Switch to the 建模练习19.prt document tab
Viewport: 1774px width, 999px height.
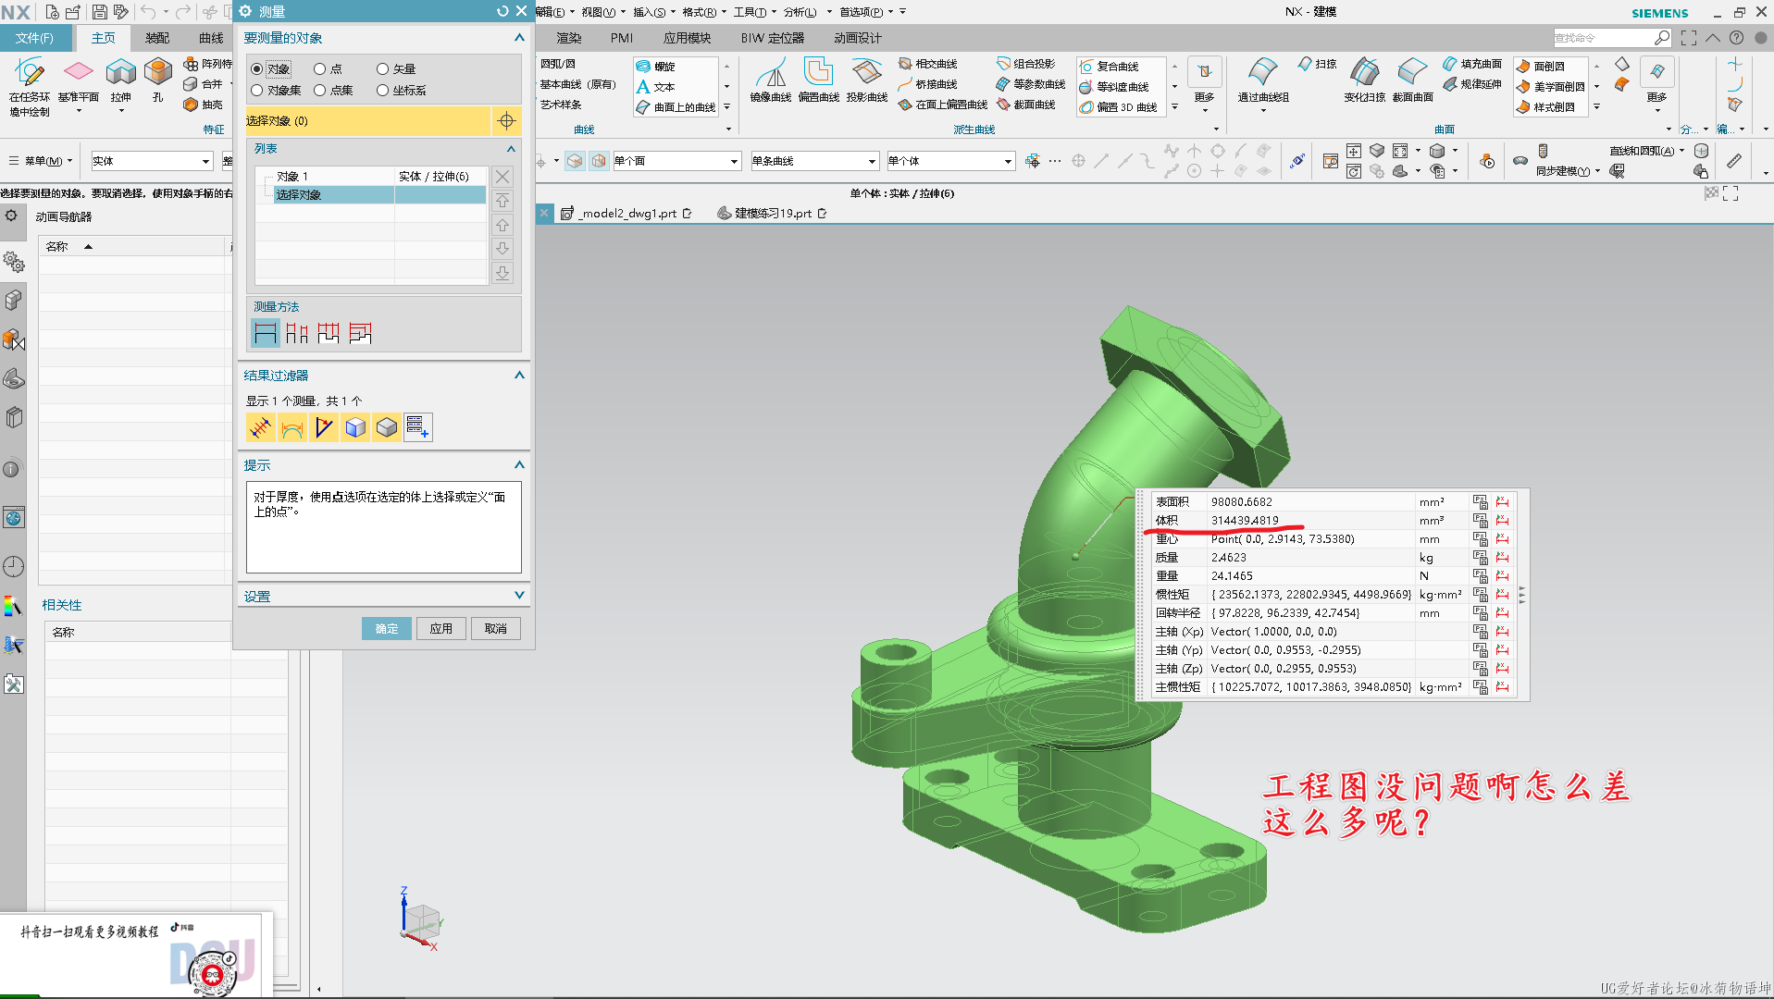coord(772,214)
